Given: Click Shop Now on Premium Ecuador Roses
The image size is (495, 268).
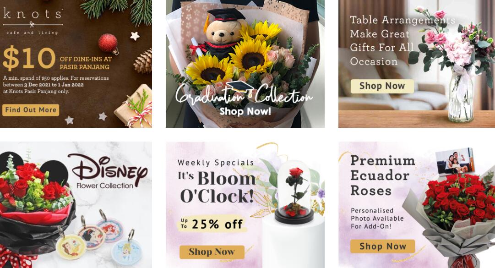Looking at the screenshot, I should click(382, 246).
